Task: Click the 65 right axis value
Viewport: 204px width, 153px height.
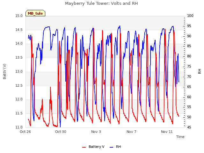Action: pyautogui.click(x=189, y=87)
